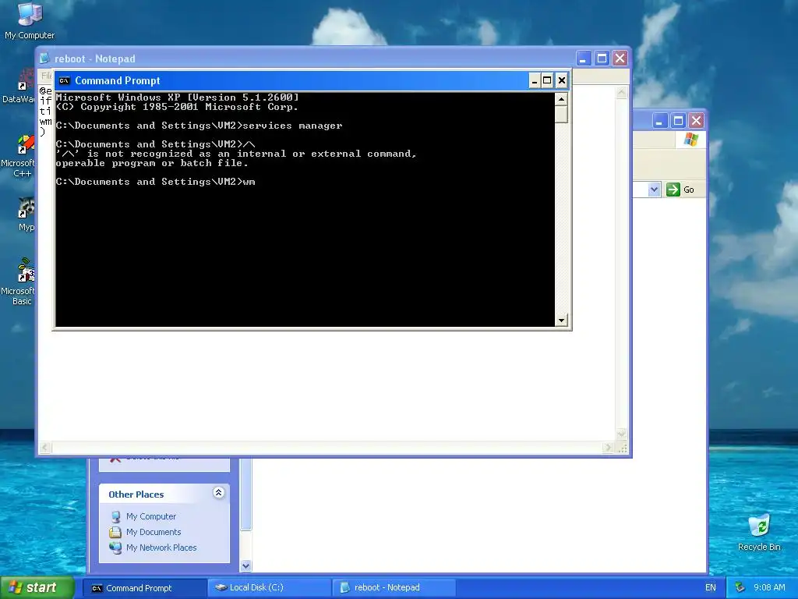This screenshot has width=798, height=599.
Task: Open My Computer desktop icon
Action: click(x=30, y=20)
